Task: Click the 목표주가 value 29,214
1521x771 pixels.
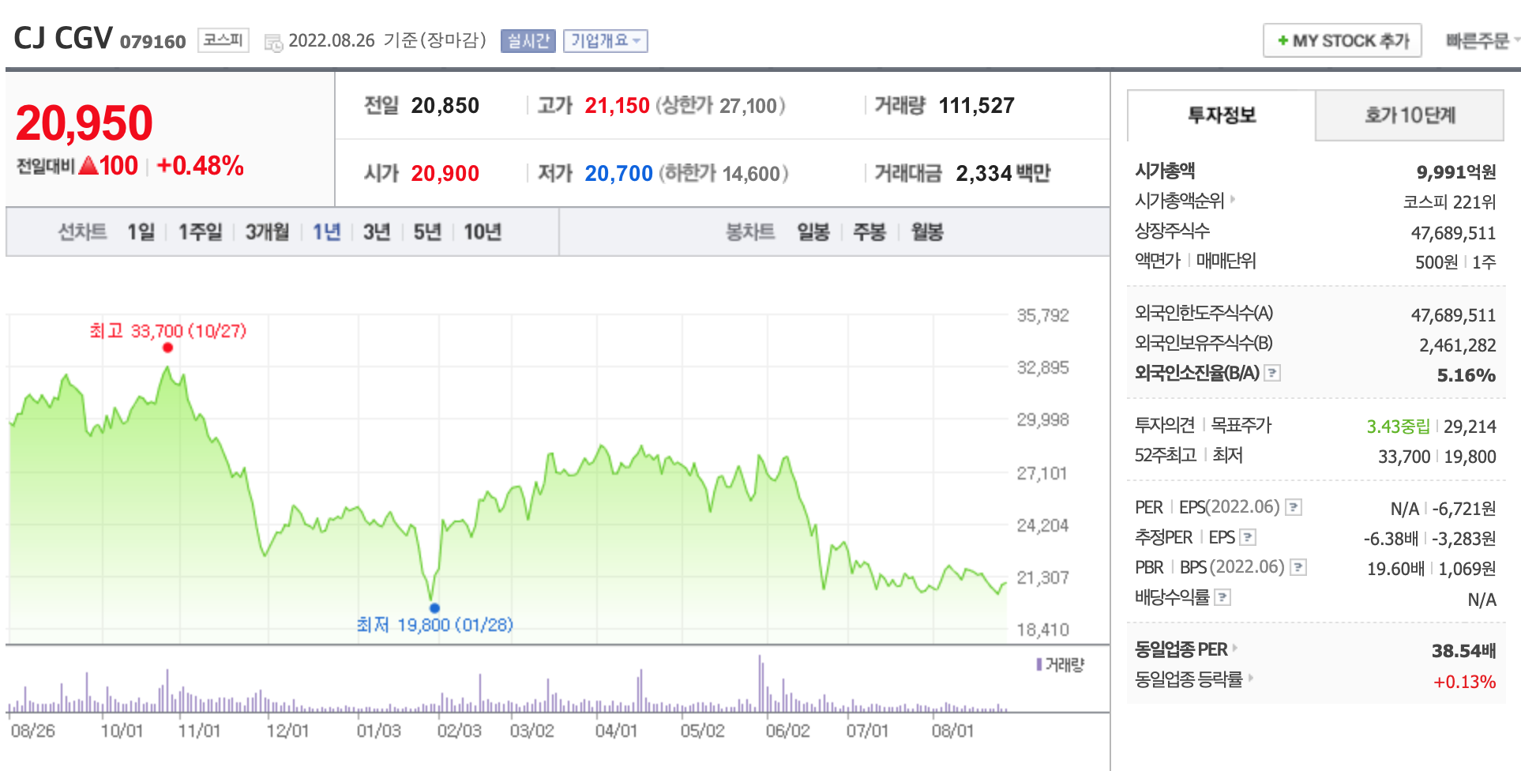Action: tap(1470, 427)
